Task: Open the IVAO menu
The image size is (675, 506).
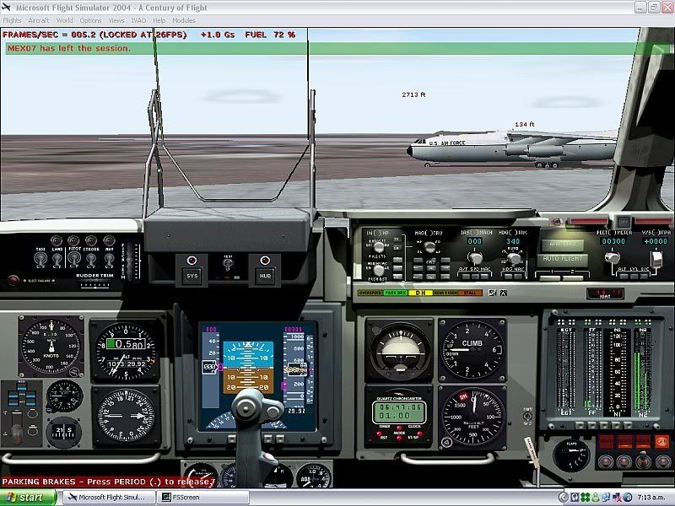Action: pyautogui.click(x=138, y=20)
